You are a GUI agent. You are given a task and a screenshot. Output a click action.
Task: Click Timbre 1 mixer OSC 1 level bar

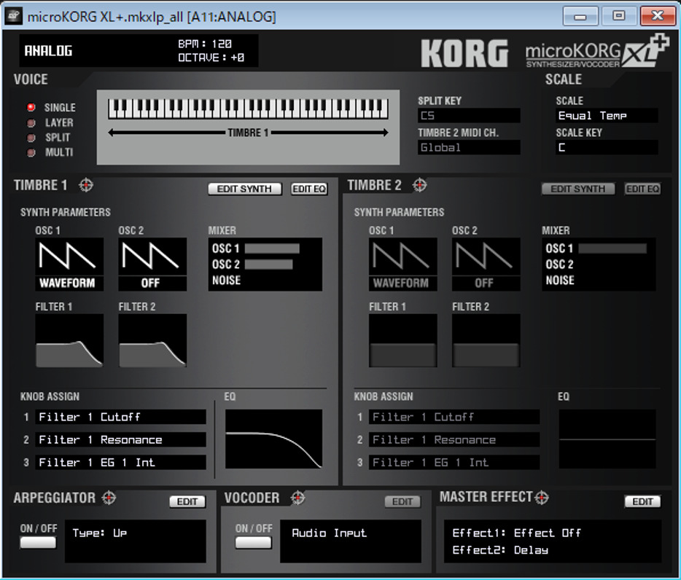click(x=272, y=248)
